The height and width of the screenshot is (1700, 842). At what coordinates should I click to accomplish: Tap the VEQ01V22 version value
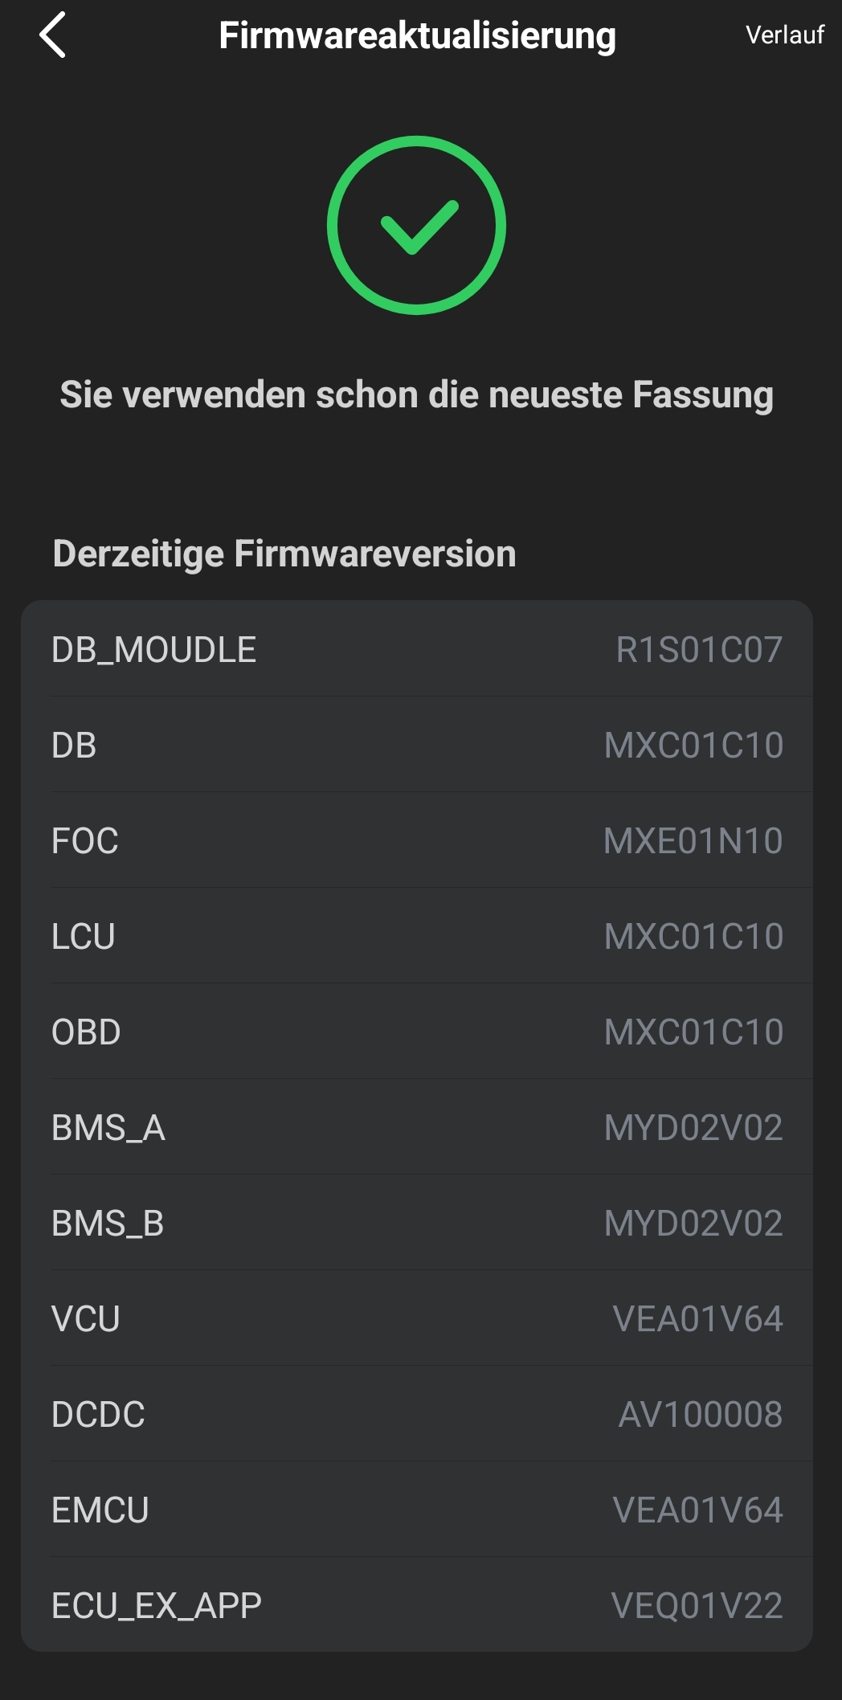tap(697, 1605)
